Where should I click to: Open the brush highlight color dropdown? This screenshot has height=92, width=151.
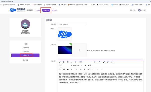click(x=104, y=62)
